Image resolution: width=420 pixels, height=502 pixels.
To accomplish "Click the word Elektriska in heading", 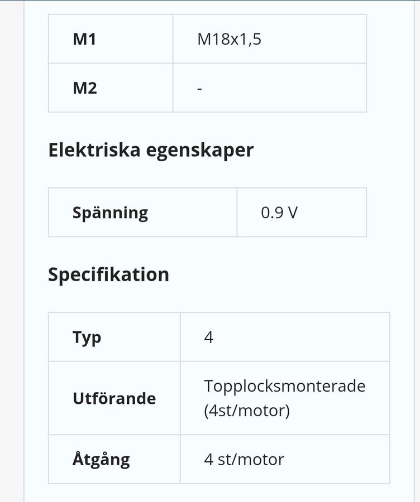I will tap(94, 149).
